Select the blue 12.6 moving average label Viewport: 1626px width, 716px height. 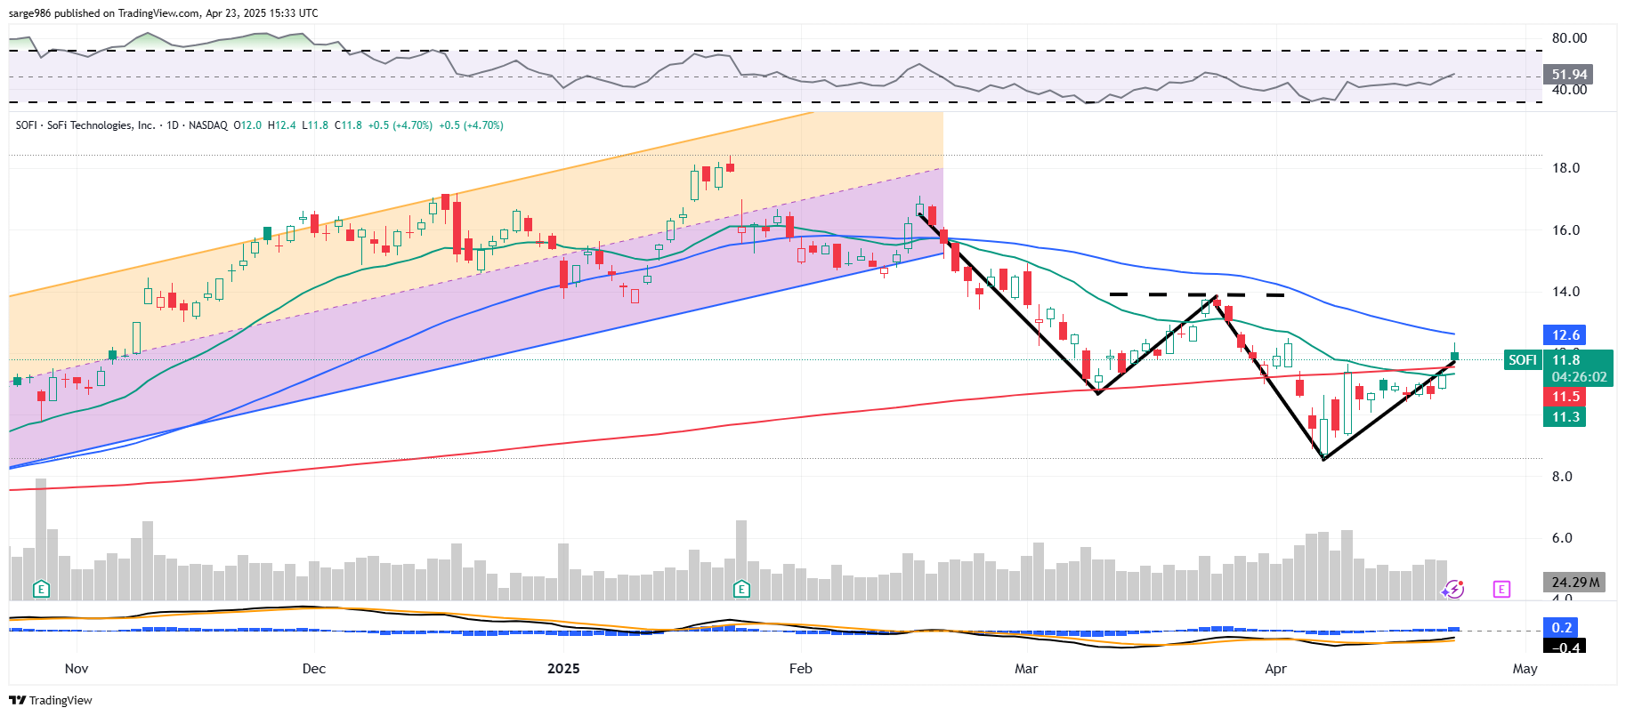point(1565,335)
